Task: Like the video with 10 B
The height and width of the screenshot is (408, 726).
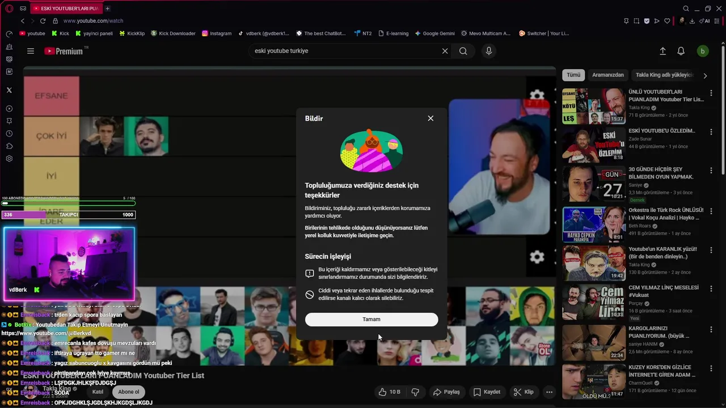Action: click(x=390, y=392)
